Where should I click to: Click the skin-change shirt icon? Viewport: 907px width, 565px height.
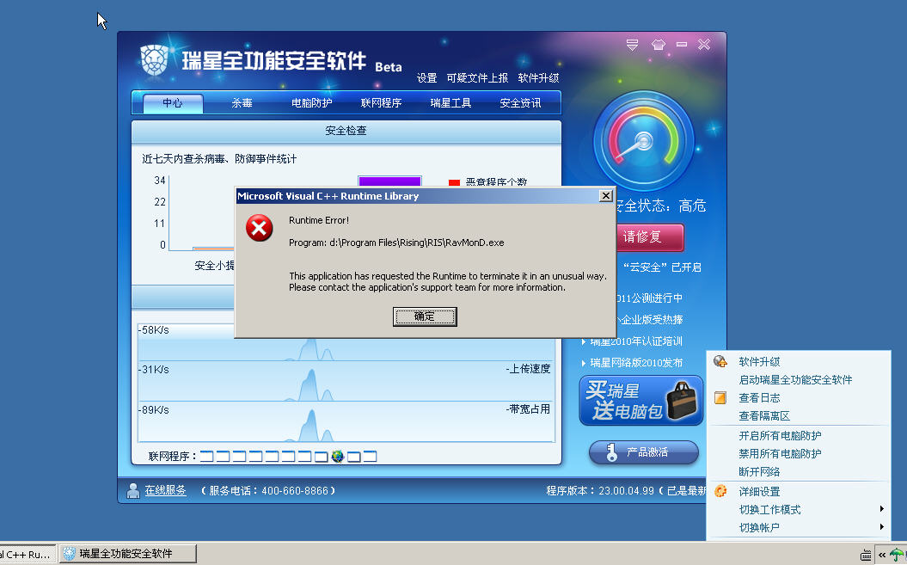click(659, 45)
